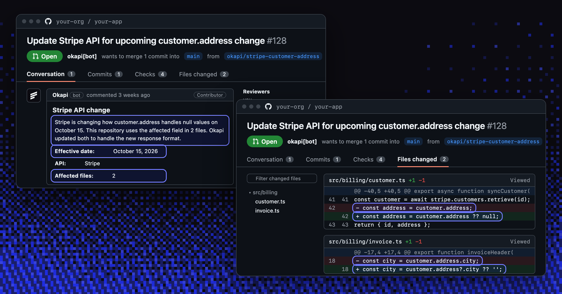Click GitHub logo in back conversation window
This screenshot has height=294, width=562.
coord(48,22)
